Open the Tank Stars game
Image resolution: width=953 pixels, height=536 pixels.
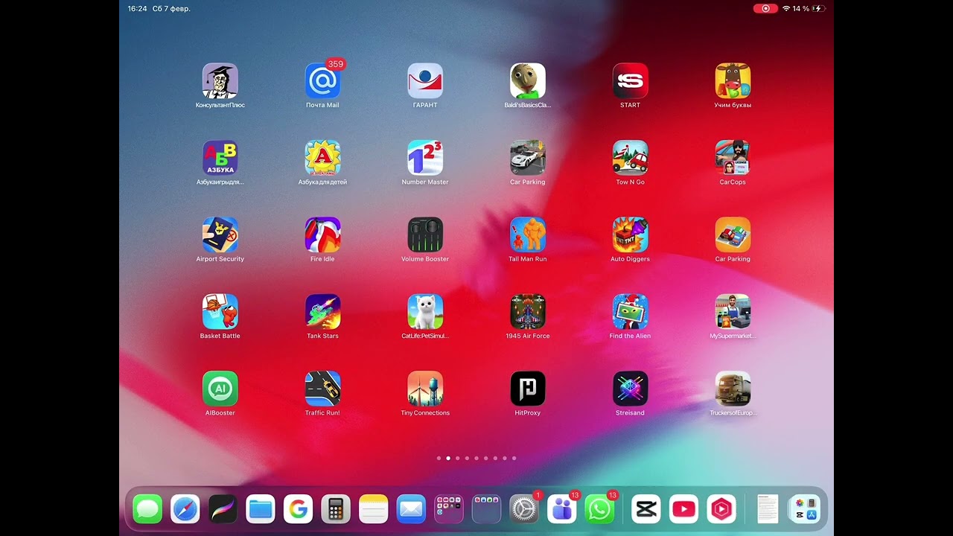coord(323,311)
